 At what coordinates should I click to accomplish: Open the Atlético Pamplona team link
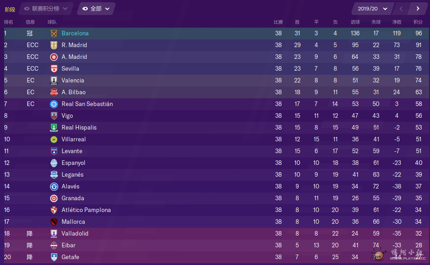tap(86, 210)
